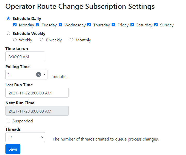Choose the Monthly frequency radio button
Screen dimensions: 186x155
click(x=72, y=40)
